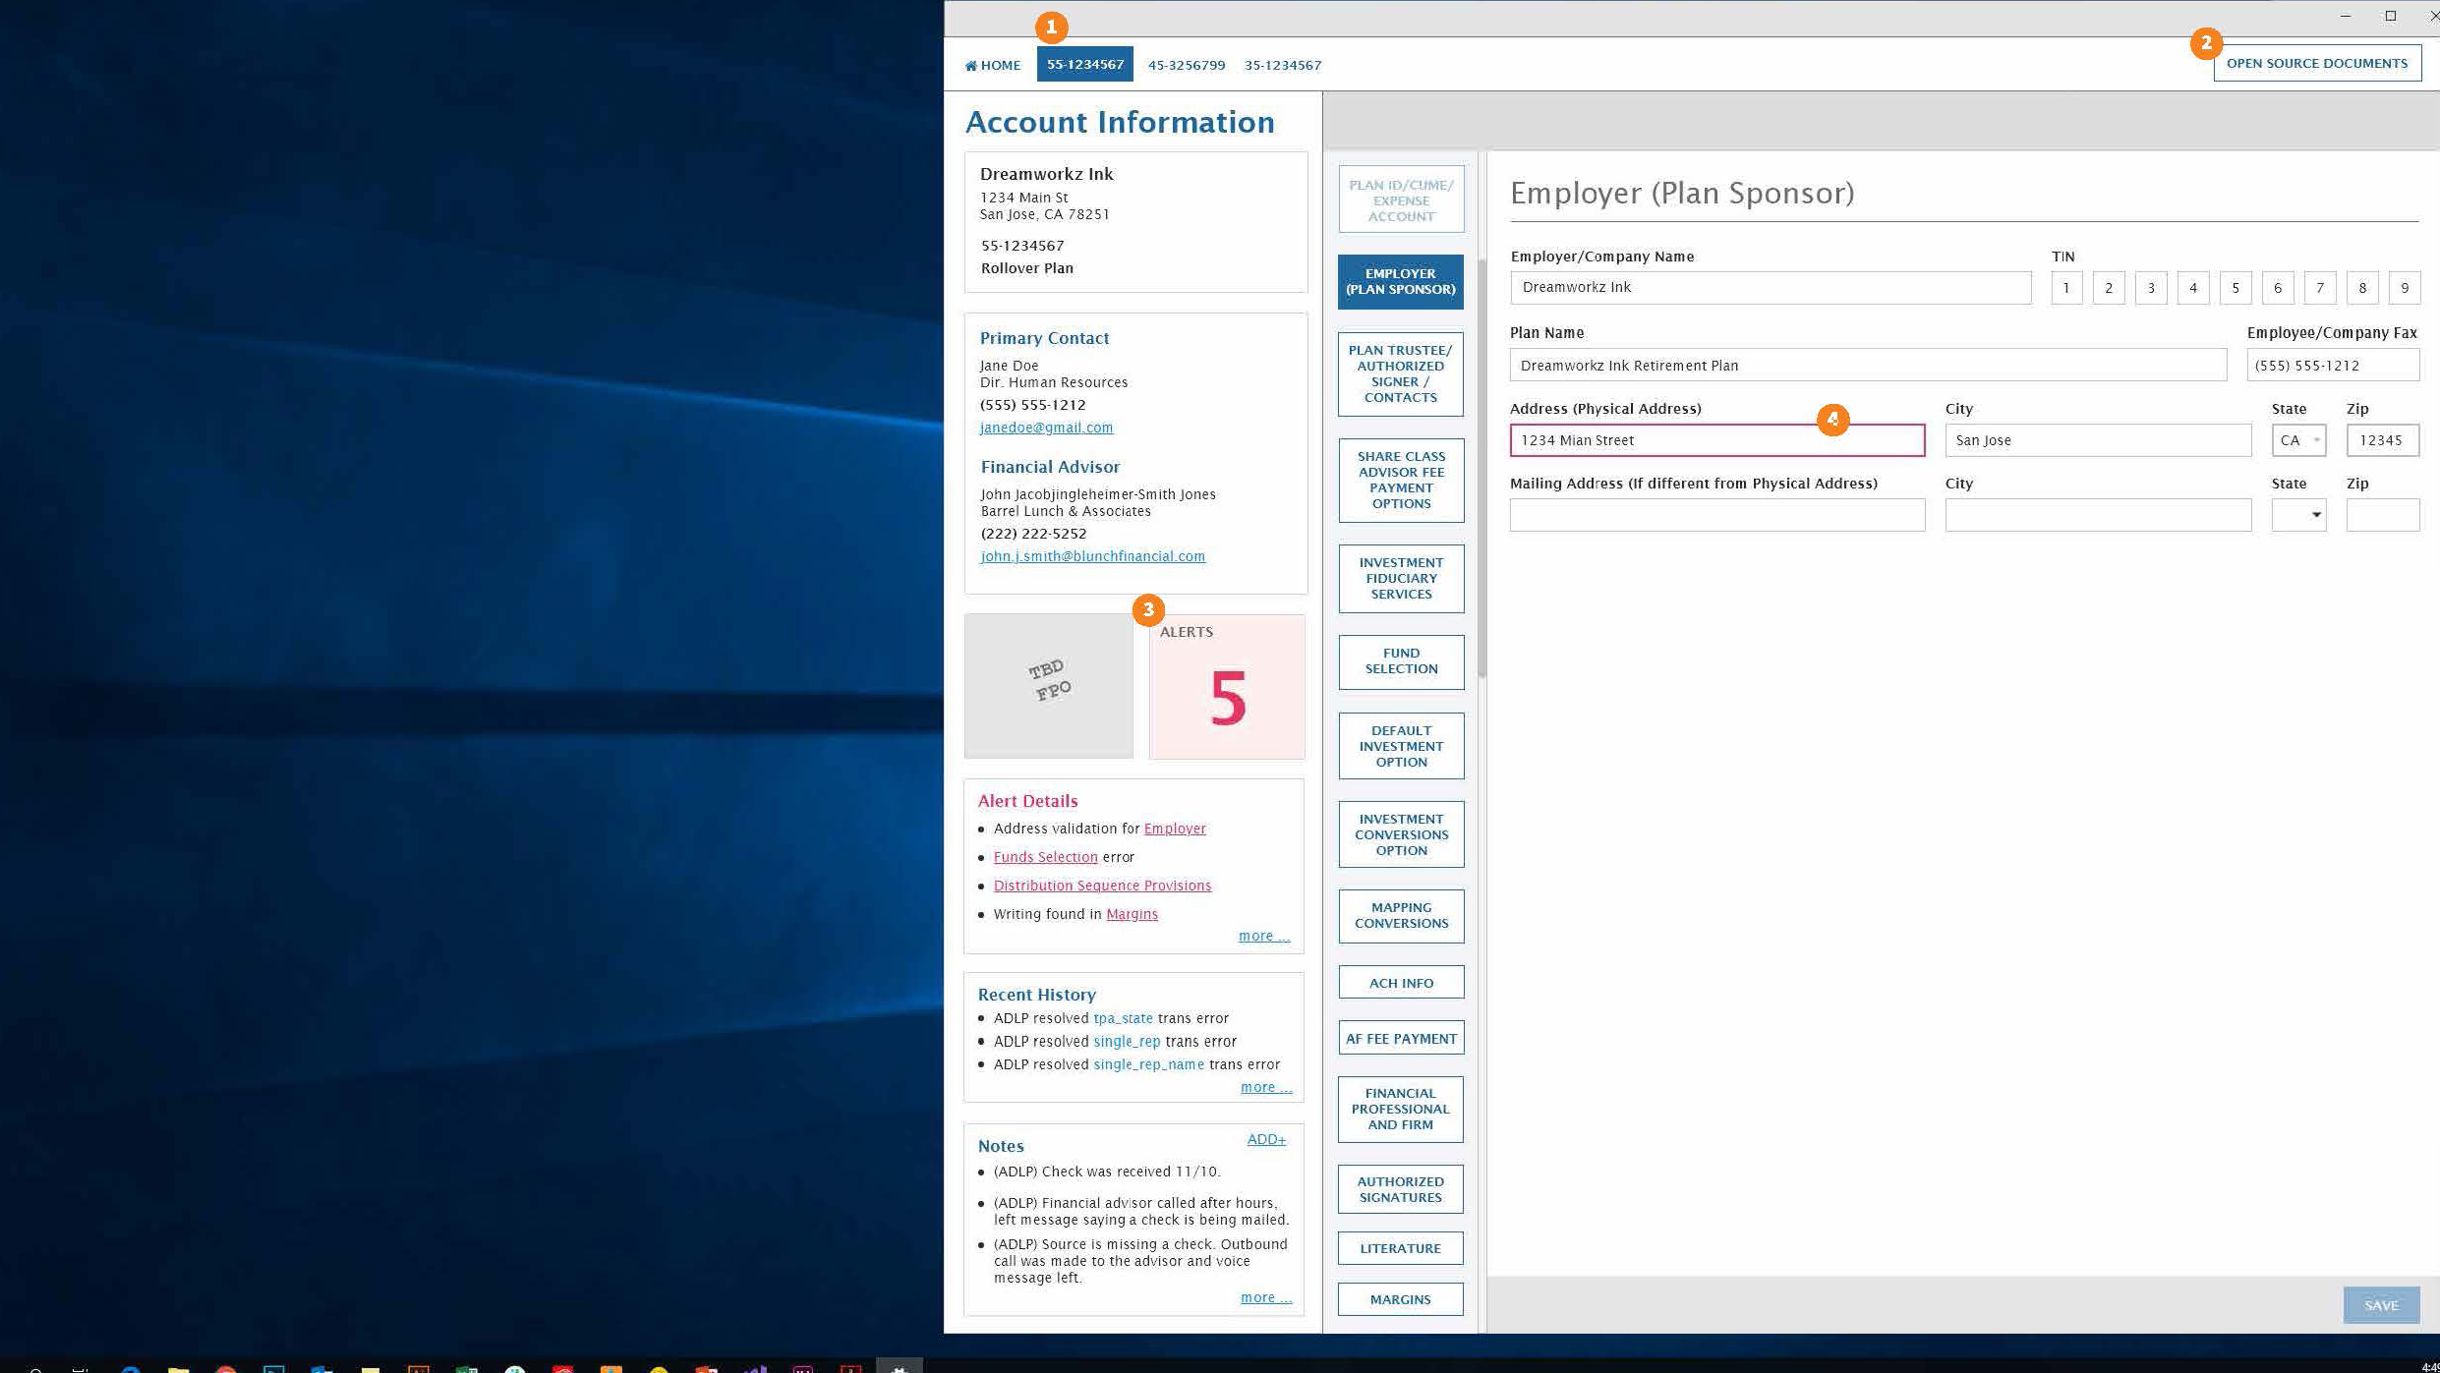Viewport: 2440px width, 1373px height.
Task: Select the (222) 222-5252 phone number
Action: tap(1033, 534)
